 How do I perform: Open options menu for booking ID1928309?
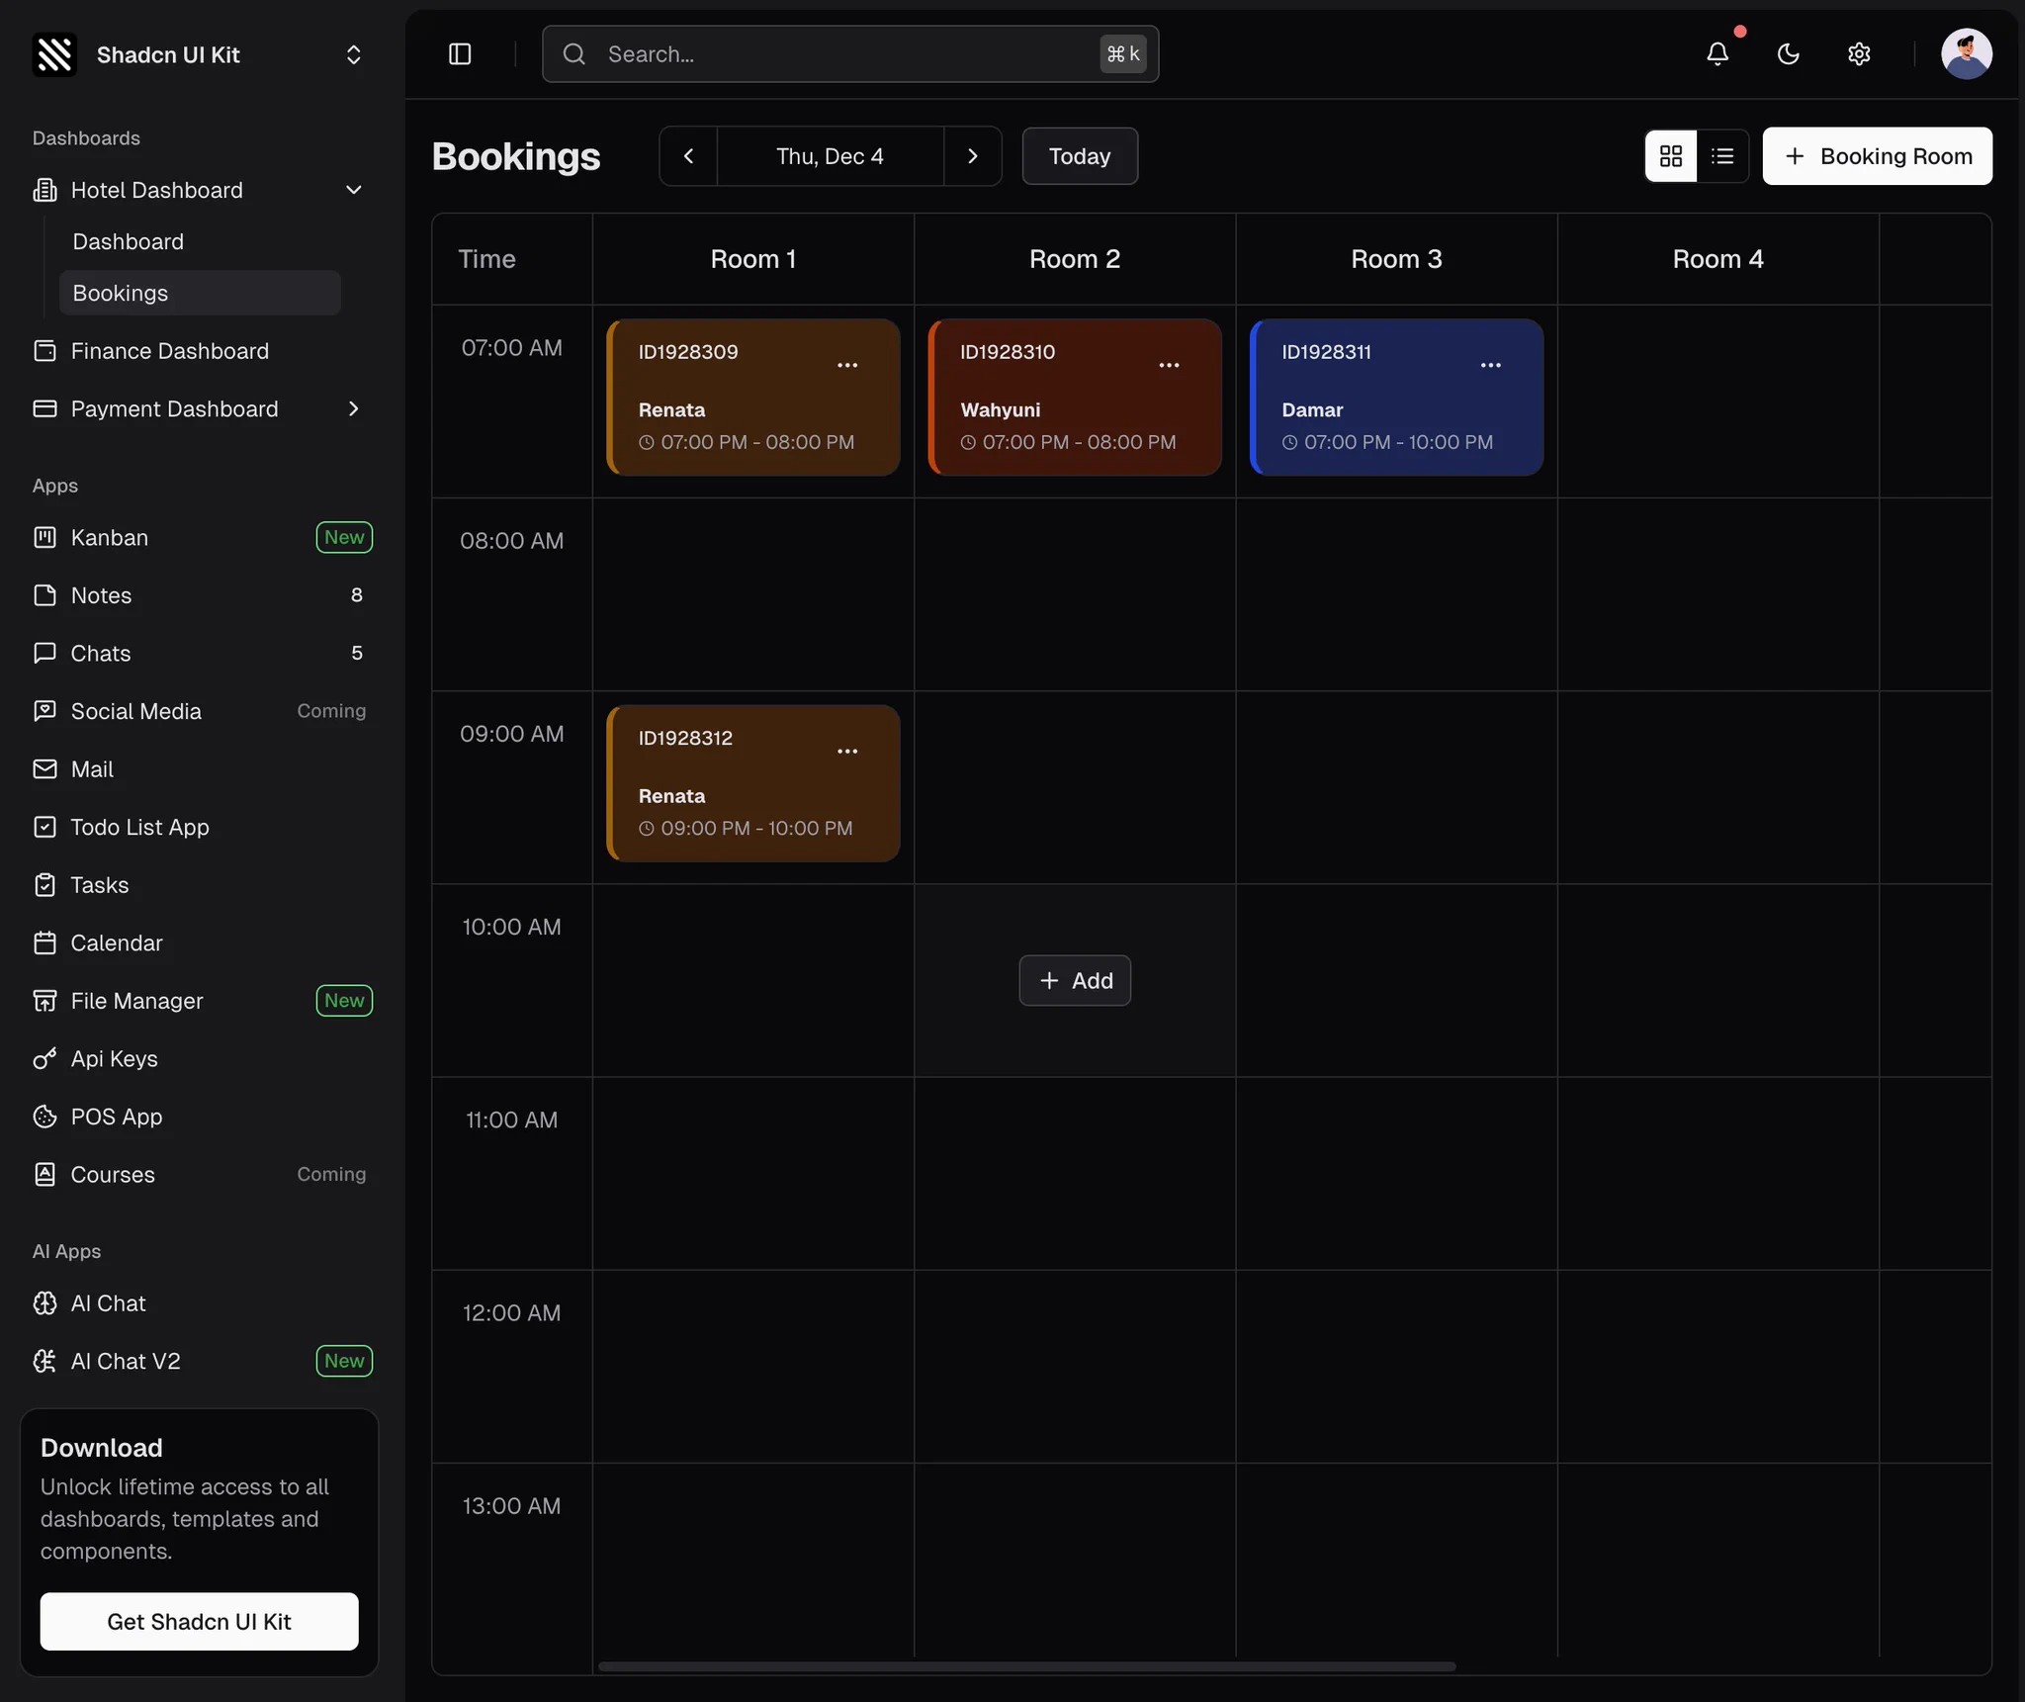[x=847, y=365]
